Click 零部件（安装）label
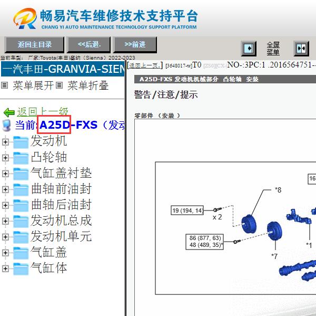This screenshot has height=316, width=316. coord(157,116)
